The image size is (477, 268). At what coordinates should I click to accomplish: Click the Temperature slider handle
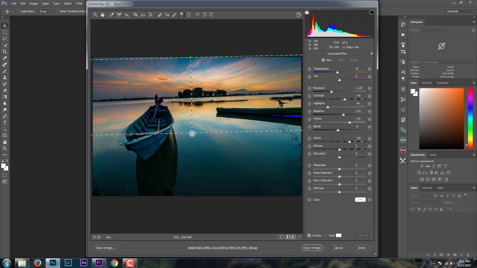coord(337,72)
